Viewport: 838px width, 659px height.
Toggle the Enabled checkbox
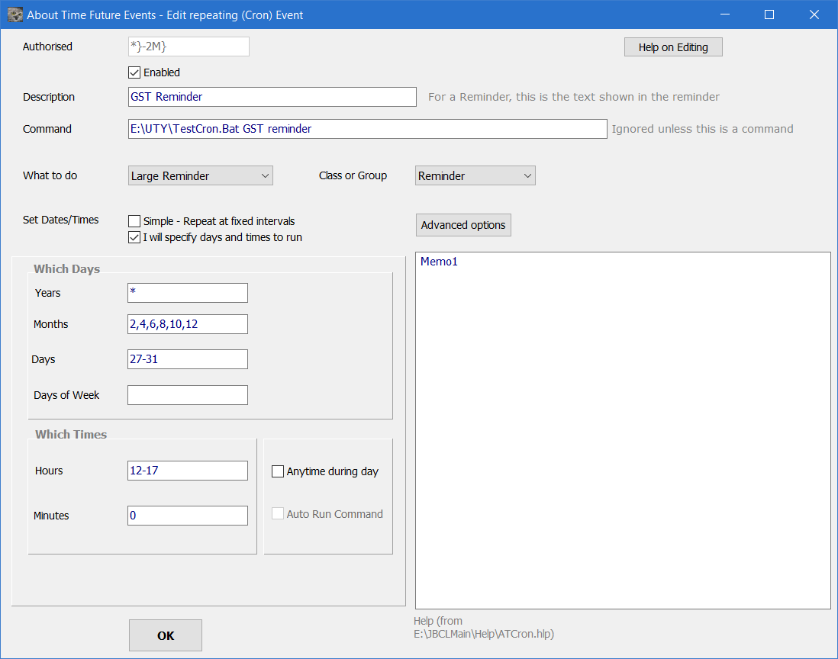(x=134, y=73)
